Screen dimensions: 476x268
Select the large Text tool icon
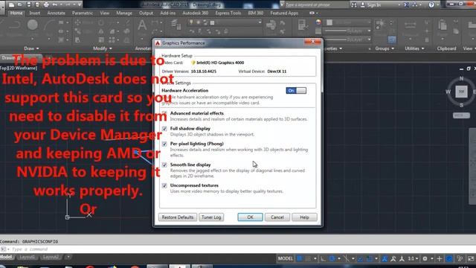142,25
